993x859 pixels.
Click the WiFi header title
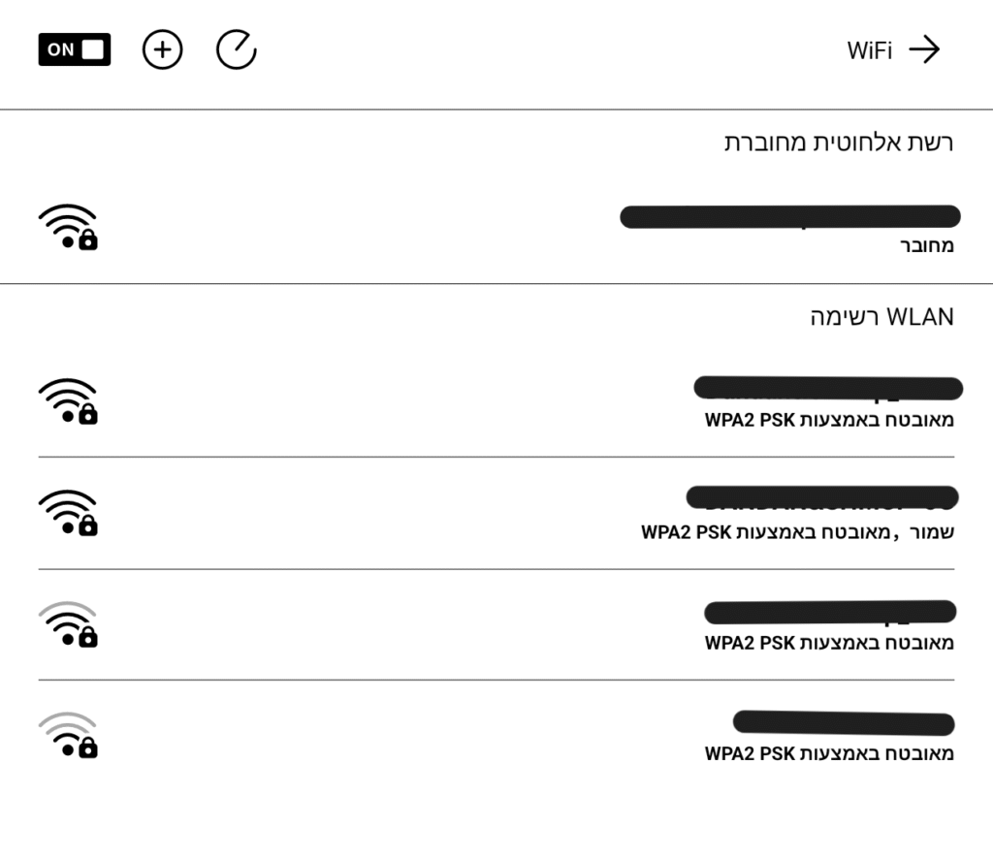click(x=869, y=51)
